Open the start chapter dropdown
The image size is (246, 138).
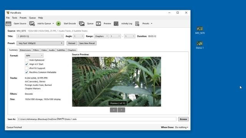pos(115,36)
